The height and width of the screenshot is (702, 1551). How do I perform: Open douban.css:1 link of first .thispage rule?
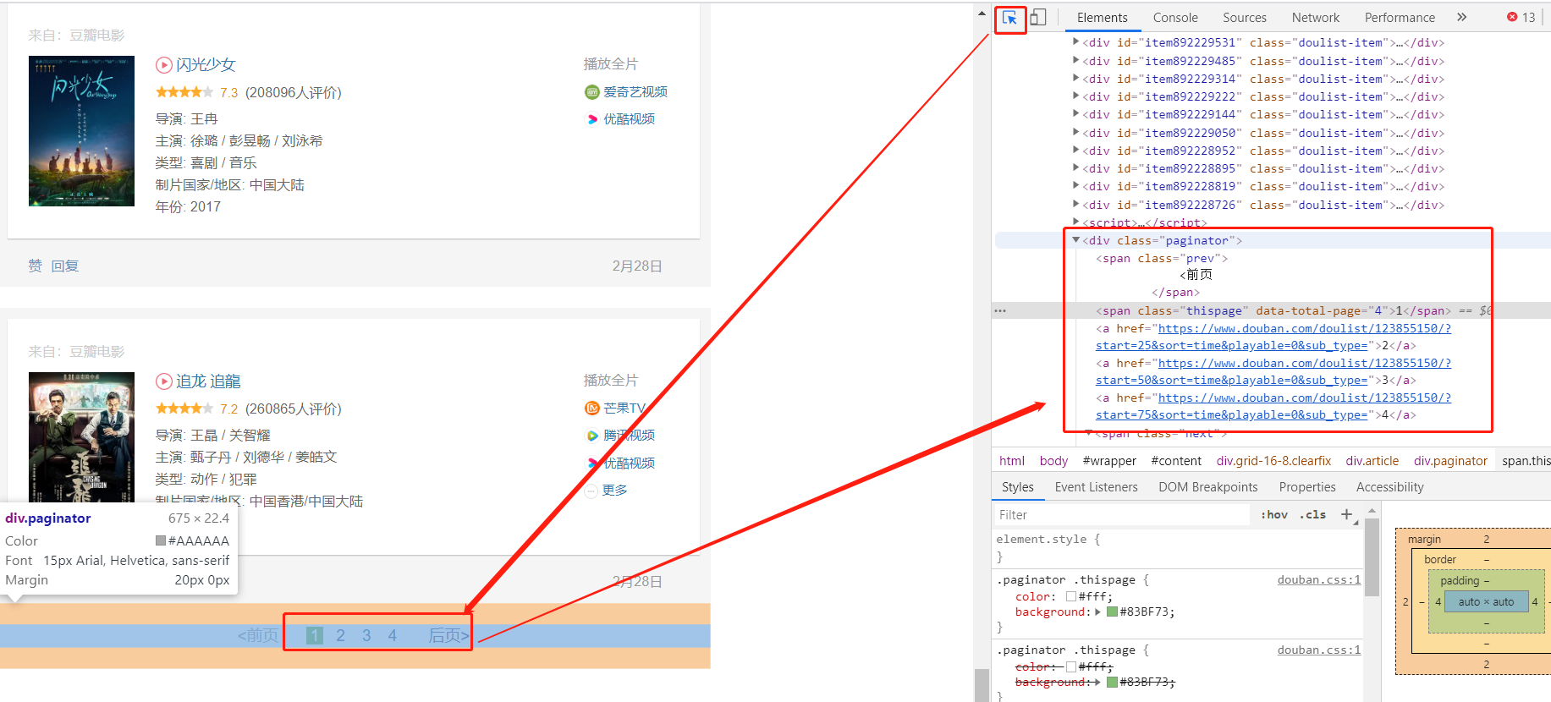1319,579
